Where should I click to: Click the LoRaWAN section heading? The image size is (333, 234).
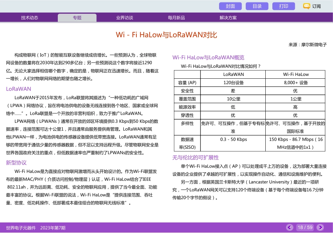[x=18, y=89]
